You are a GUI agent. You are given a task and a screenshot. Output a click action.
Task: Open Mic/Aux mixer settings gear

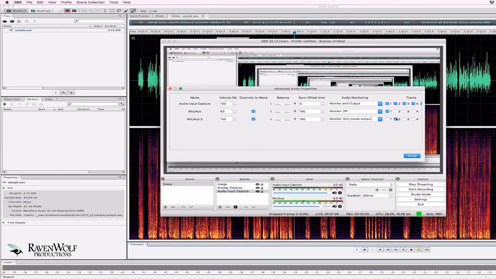coord(340,206)
